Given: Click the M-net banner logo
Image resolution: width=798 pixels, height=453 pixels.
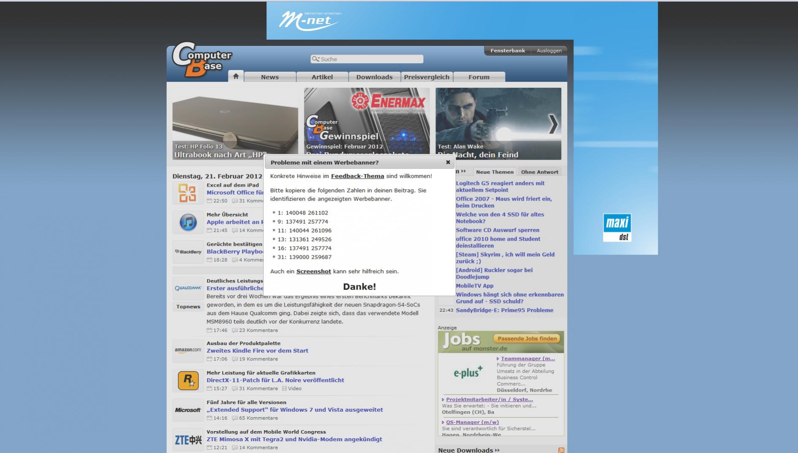Looking at the screenshot, I should (310, 21).
